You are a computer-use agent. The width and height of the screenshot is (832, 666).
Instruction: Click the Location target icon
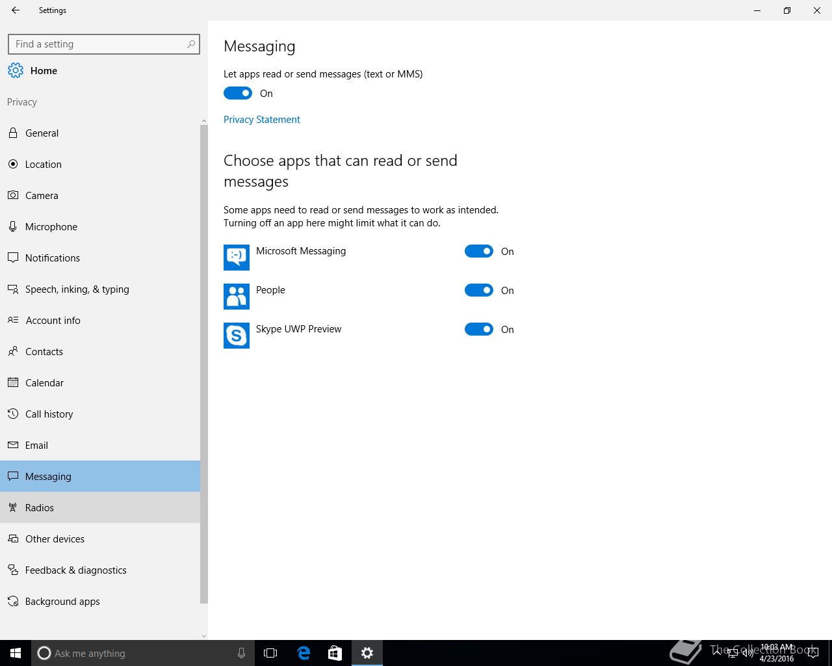[12, 164]
